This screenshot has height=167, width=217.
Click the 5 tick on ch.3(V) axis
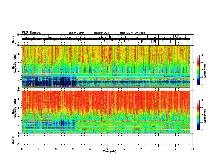coord(19,136)
